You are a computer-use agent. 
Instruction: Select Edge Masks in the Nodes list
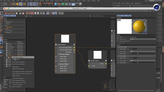click(9, 27)
